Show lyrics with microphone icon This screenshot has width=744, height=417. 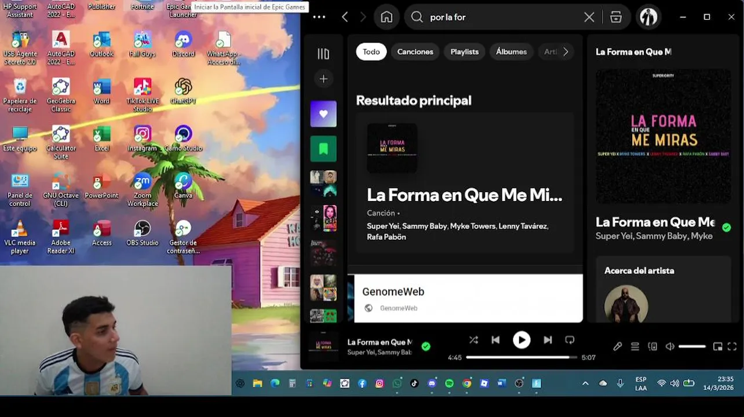(618, 346)
